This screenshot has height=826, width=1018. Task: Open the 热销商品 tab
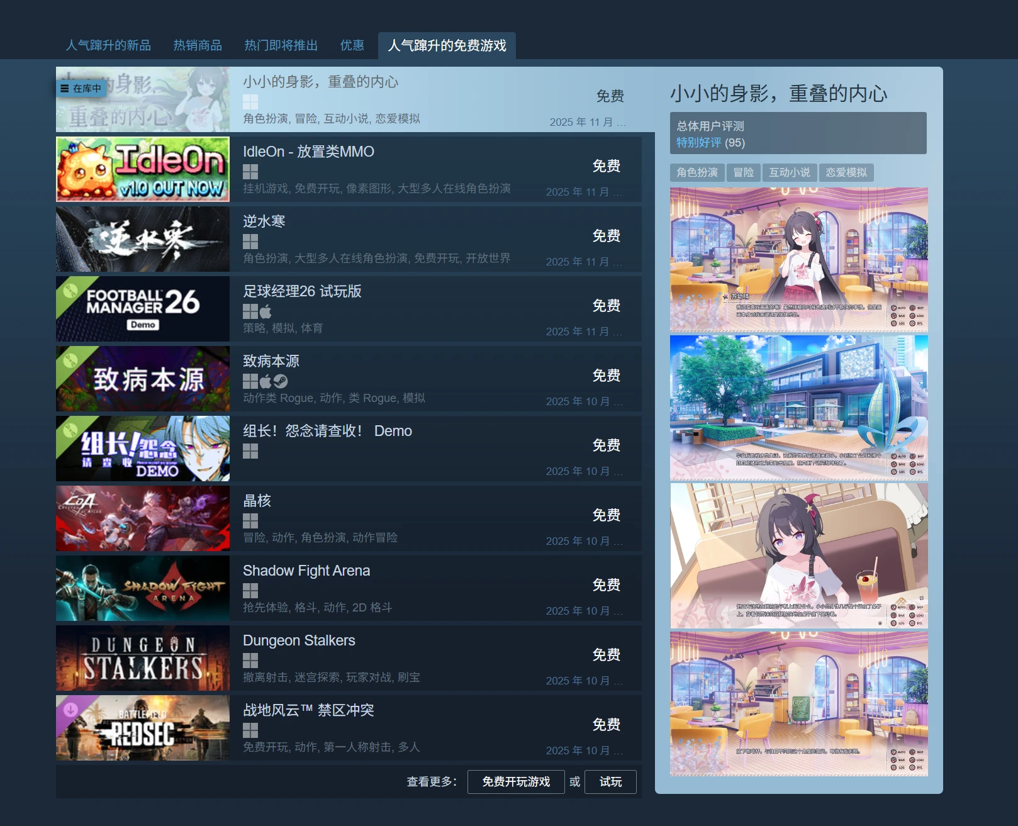tap(198, 45)
